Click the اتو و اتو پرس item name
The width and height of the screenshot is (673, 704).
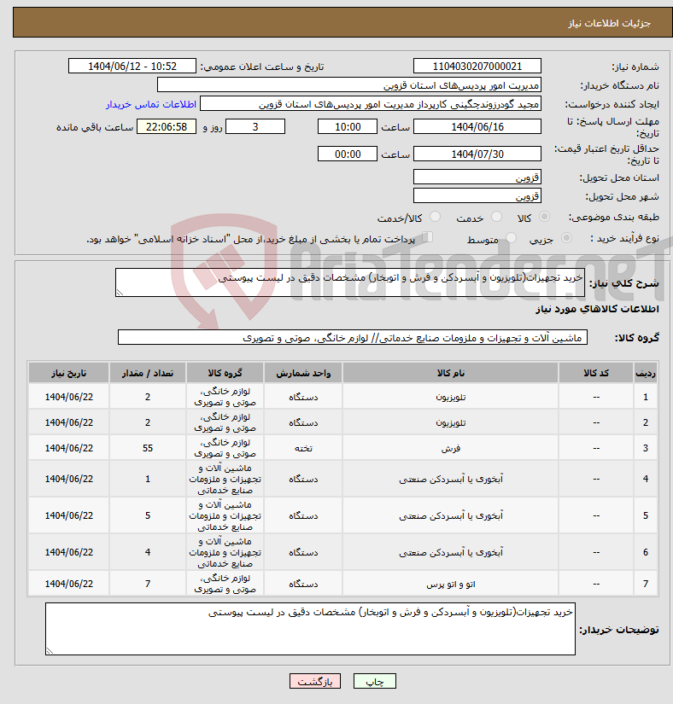coord(451,584)
